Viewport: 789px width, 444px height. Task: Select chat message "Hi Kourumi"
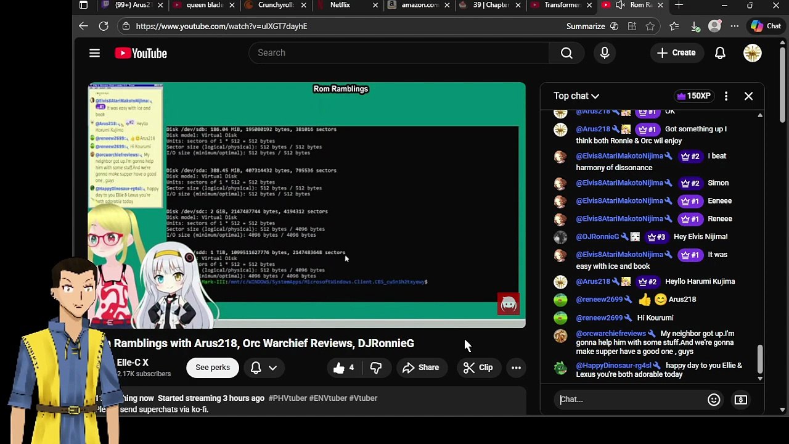coord(655,318)
